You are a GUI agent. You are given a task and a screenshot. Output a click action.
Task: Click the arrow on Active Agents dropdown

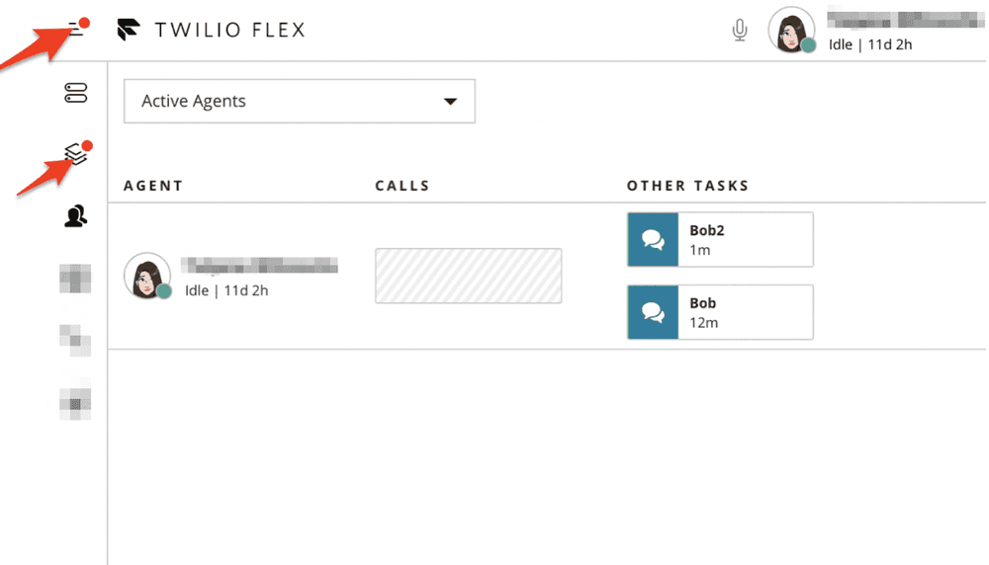tap(450, 102)
